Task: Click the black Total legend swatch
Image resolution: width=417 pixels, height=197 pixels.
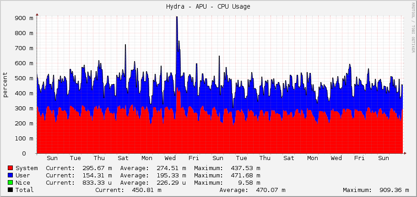Action: coord(11,190)
